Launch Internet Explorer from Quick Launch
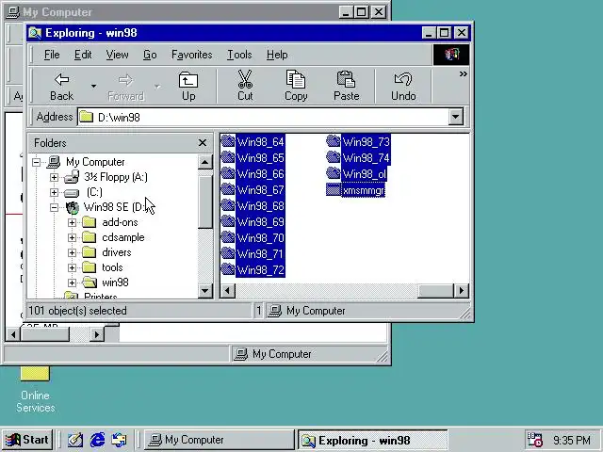The image size is (603, 452). pyautogui.click(x=97, y=440)
